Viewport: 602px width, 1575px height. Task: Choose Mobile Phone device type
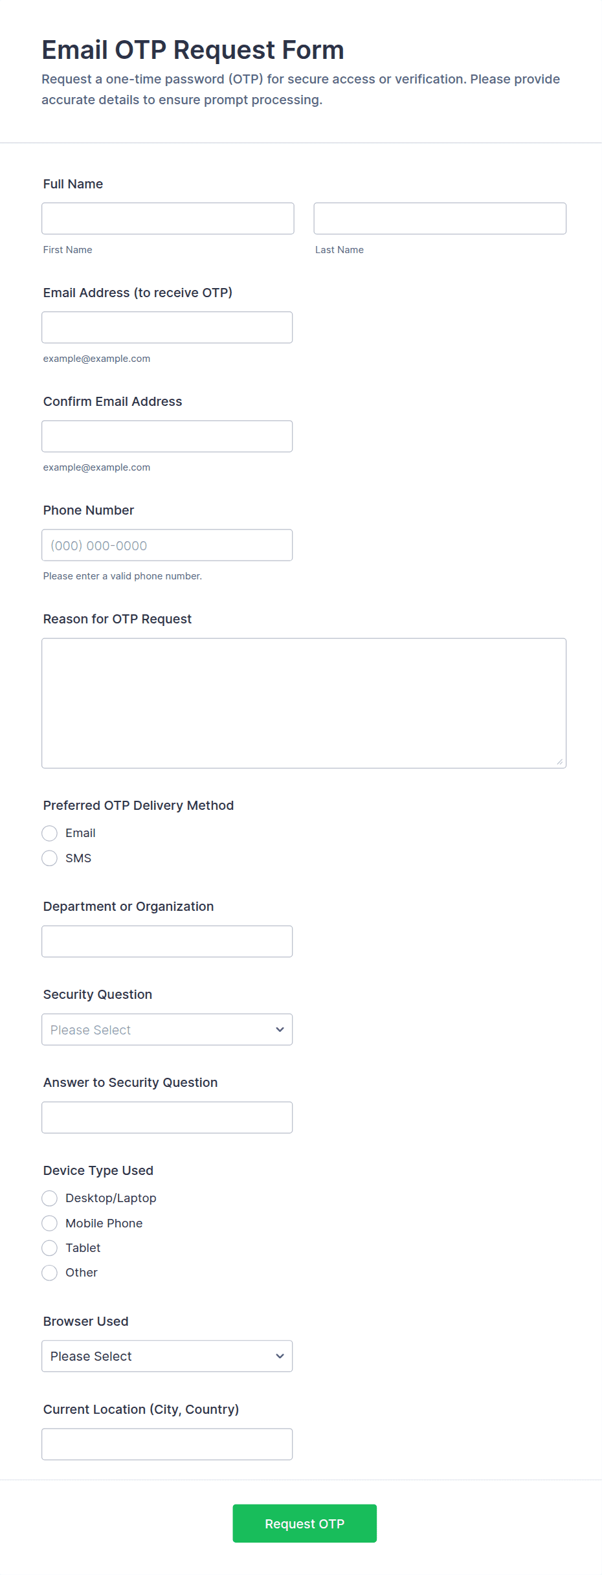(50, 1223)
